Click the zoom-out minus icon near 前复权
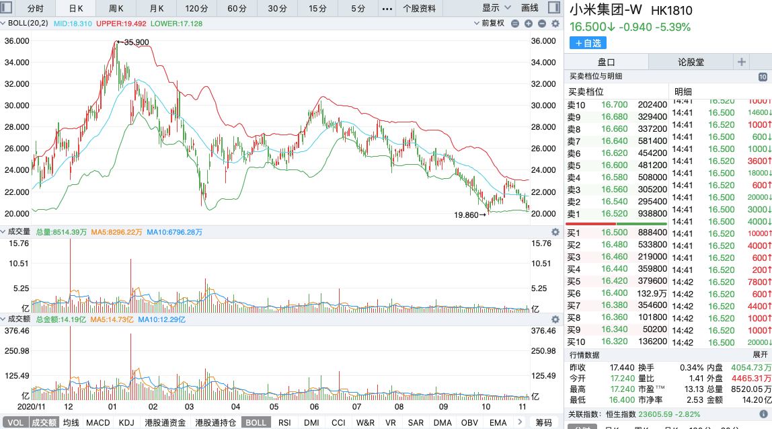Viewport: 772px width, 429px height. coord(542,24)
